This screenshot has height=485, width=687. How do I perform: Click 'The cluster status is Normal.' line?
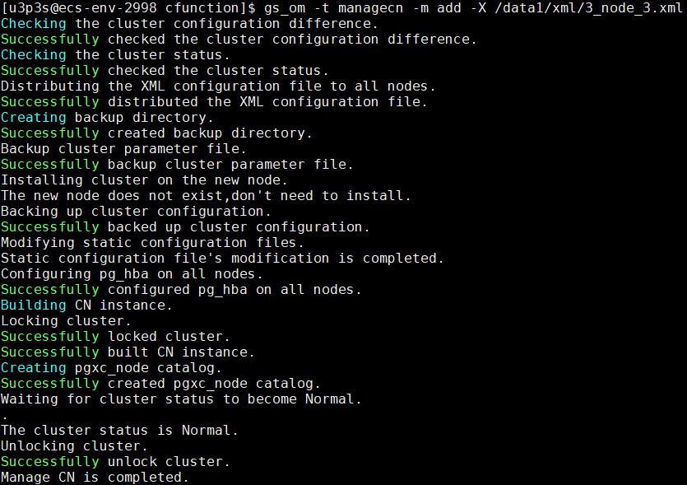pos(119,431)
